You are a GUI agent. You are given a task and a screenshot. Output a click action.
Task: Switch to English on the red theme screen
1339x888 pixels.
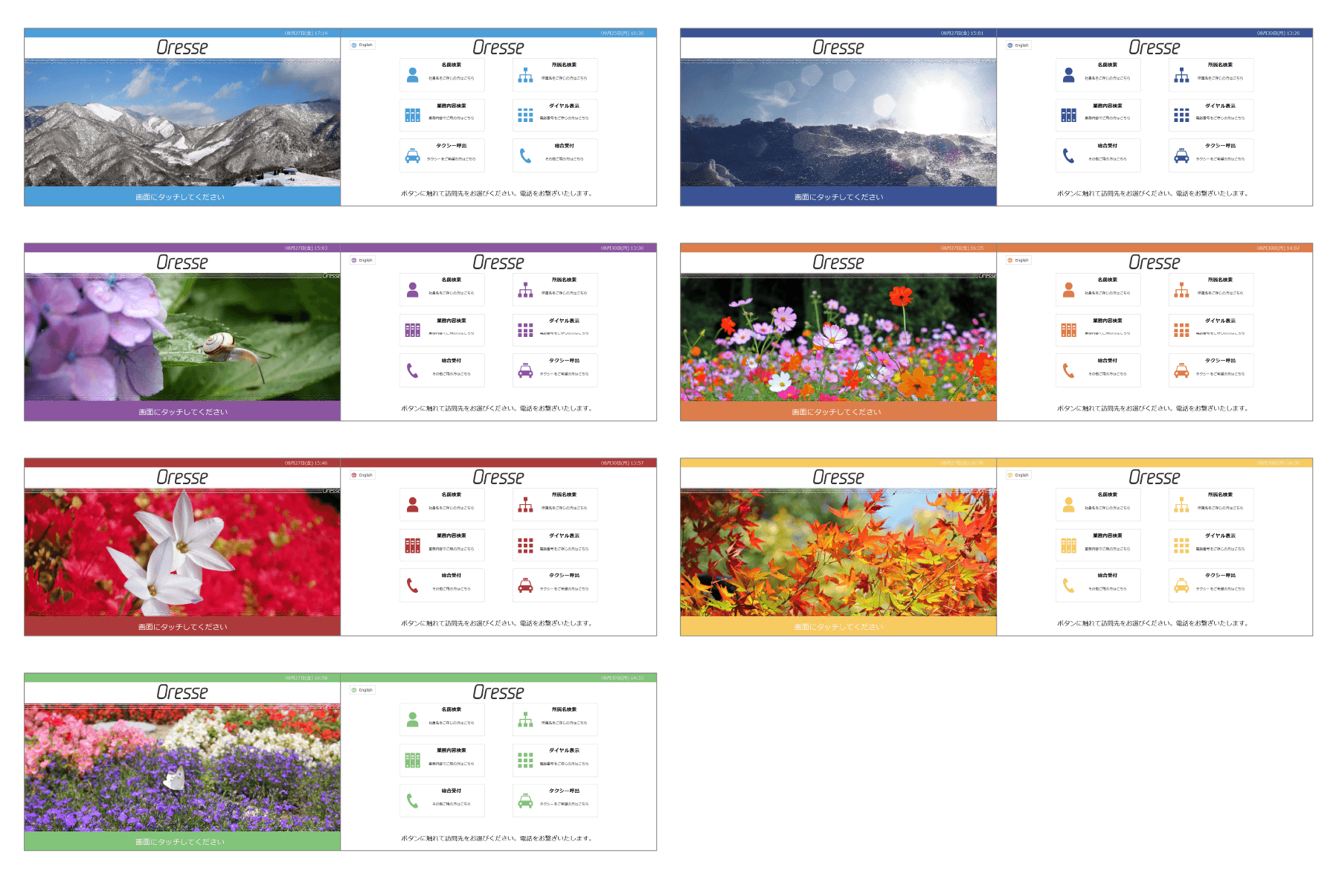(x=362, y=475)
